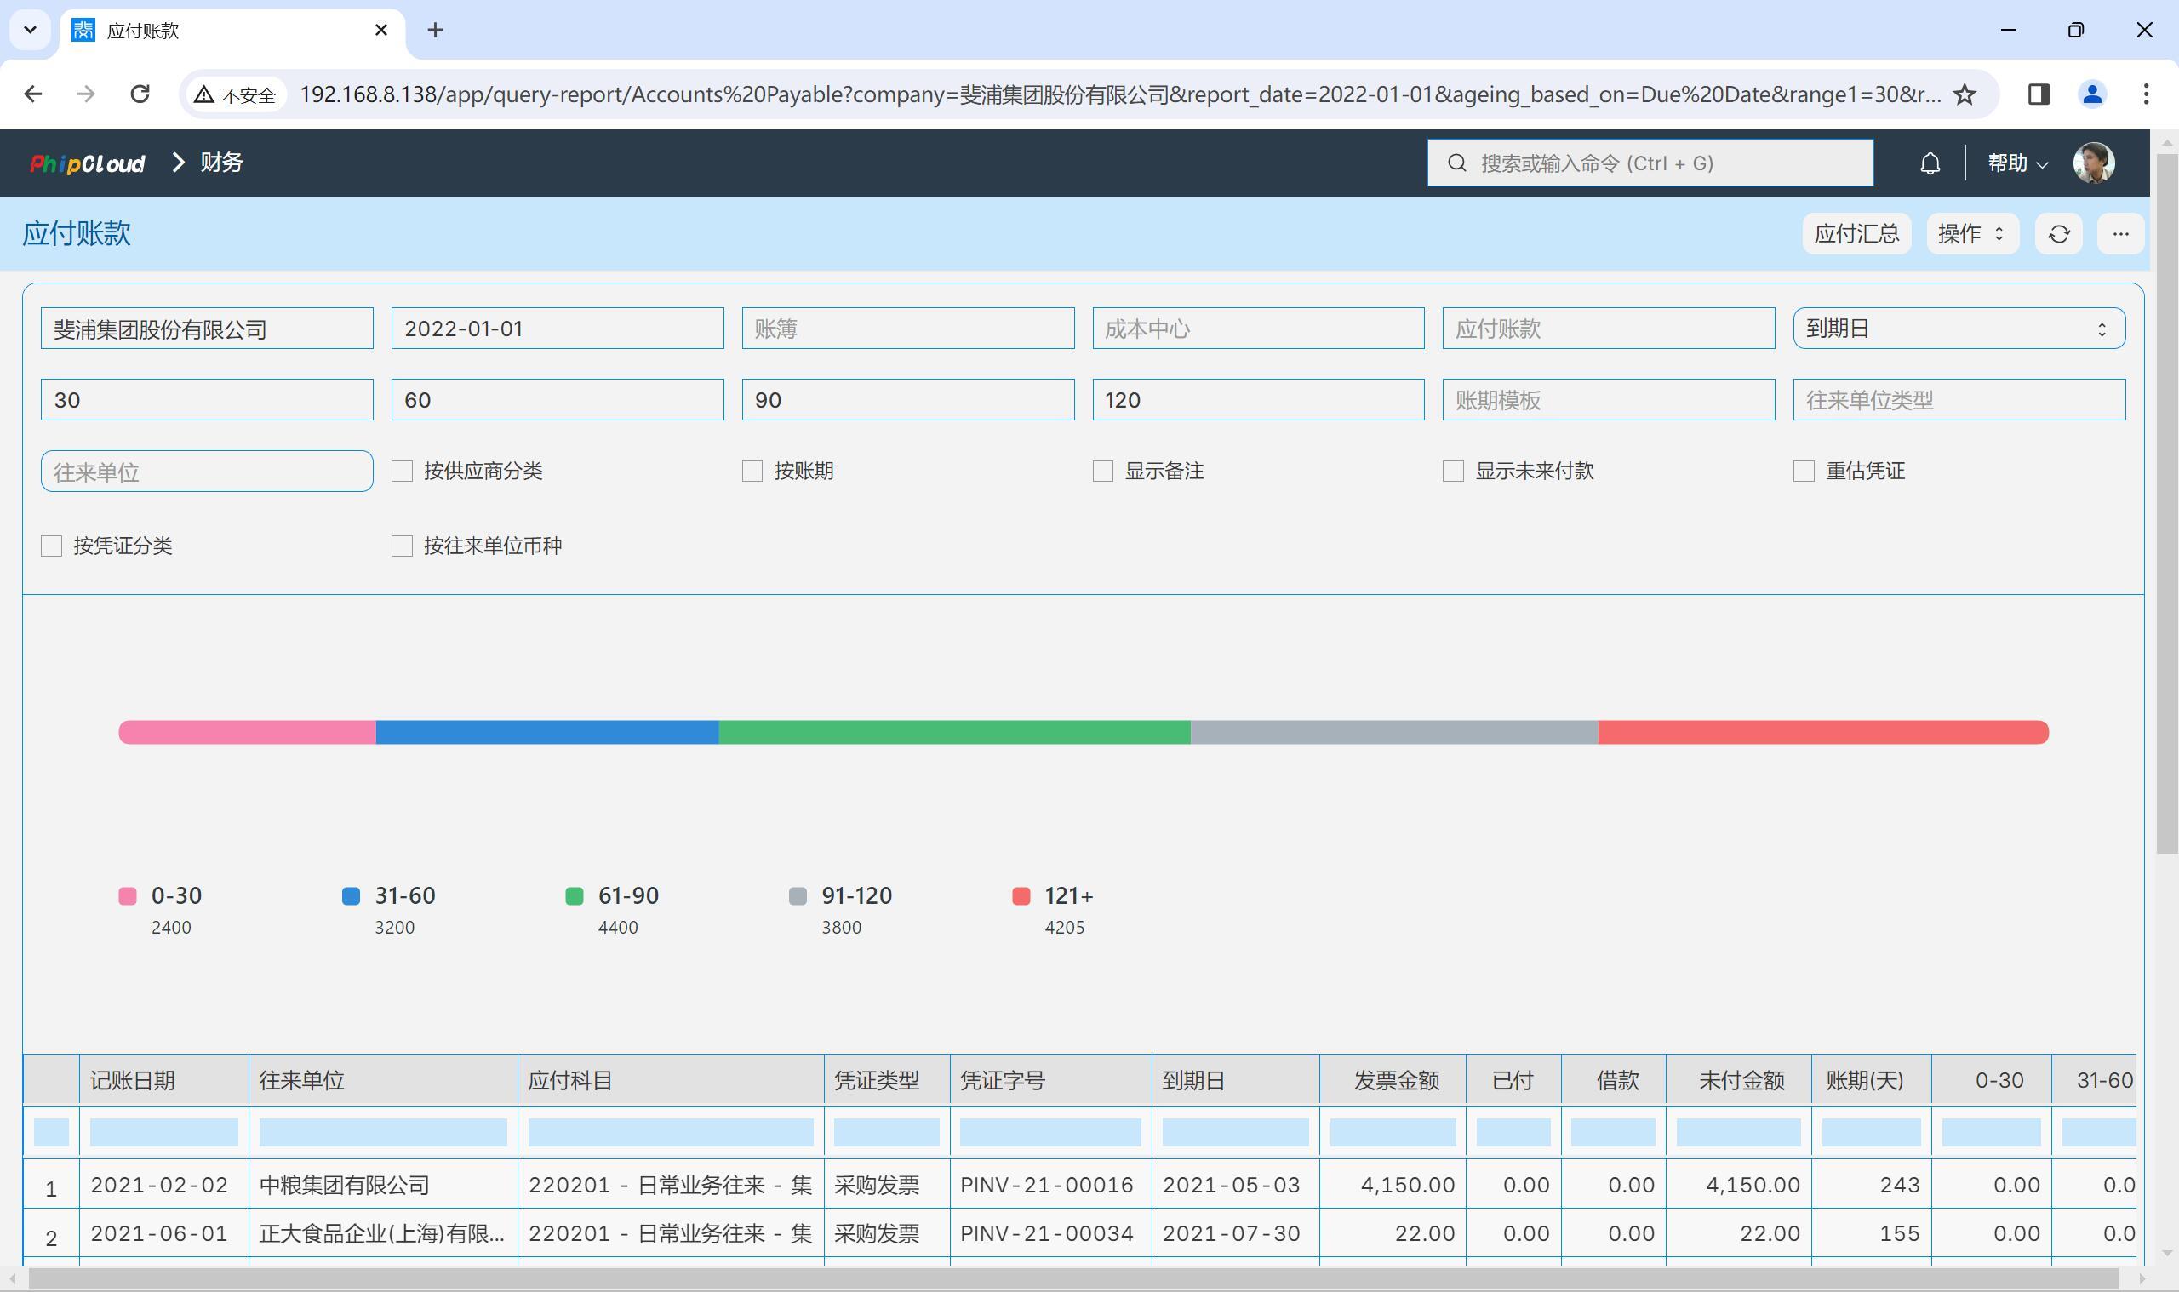Click the 往来单位 filter field
The width and height of the screenshot is (2179, 1292).
[x=207, y=471]
